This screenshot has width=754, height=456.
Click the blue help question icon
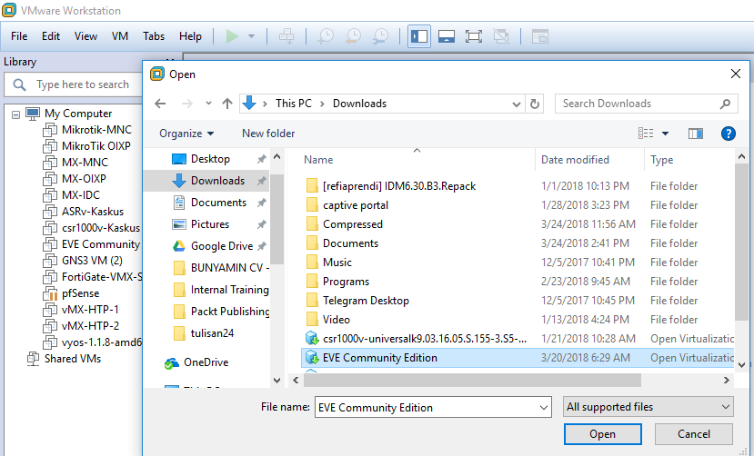tap(728, 134)
